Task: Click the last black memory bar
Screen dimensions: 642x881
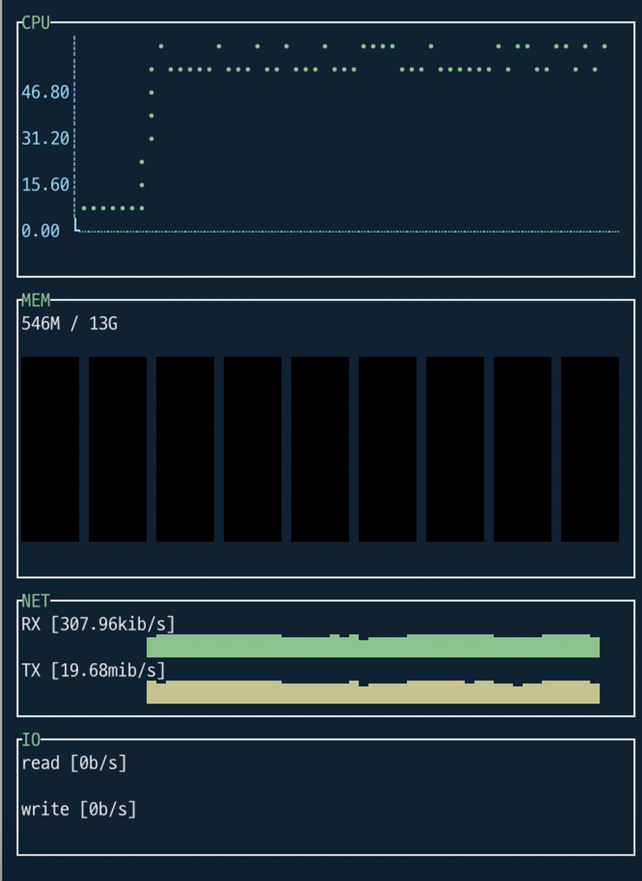Action: coord(590,449)
